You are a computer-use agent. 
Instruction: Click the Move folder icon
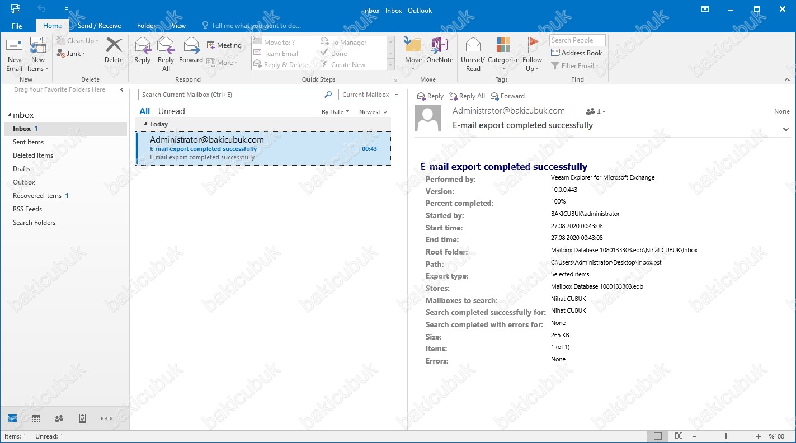click(x=413, y=45)
